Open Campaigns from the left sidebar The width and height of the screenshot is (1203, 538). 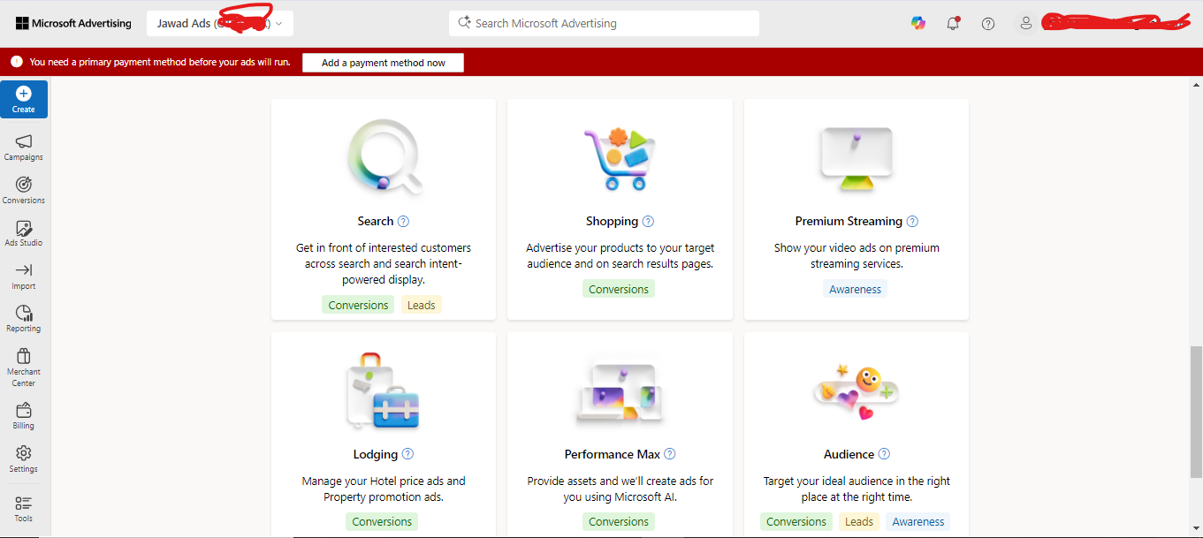(24, 147)
